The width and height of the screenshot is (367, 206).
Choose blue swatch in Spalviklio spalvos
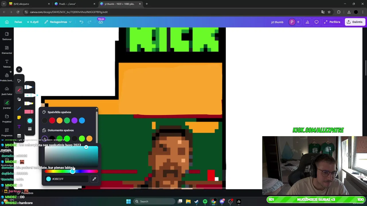click(x=82, y=120)
